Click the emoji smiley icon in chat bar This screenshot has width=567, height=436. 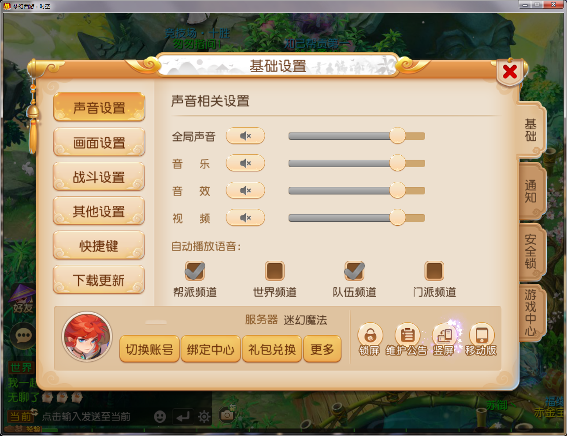tap(160, 416)
